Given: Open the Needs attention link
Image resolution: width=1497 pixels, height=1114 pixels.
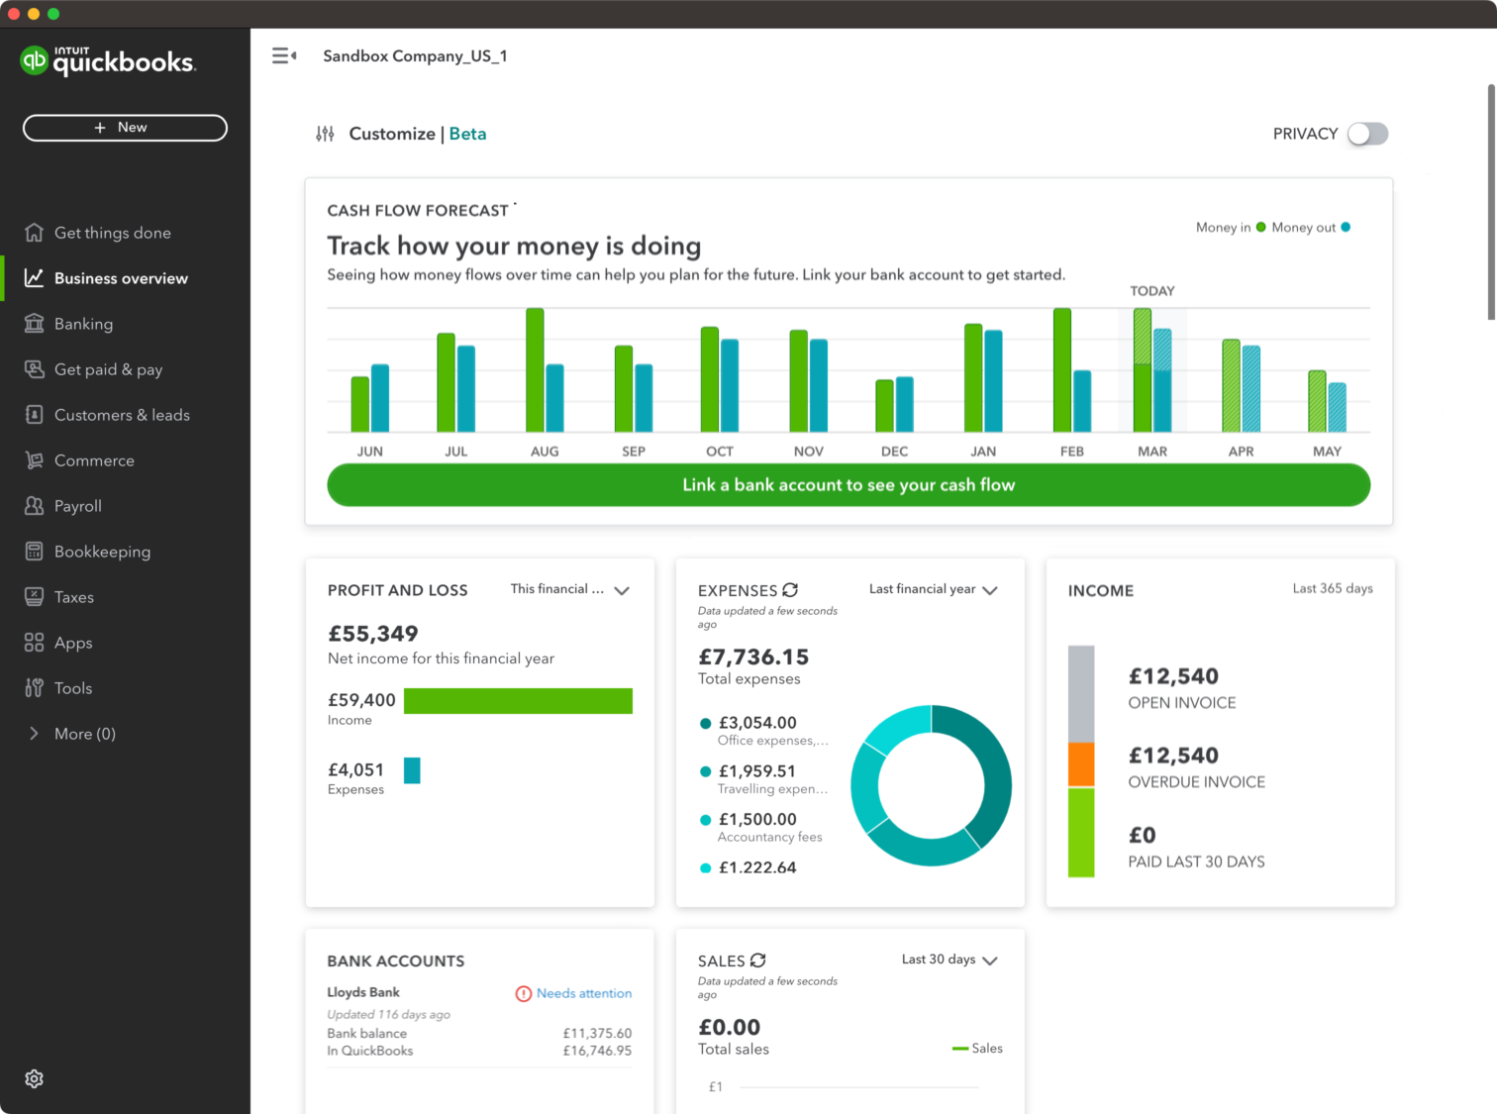Looking at the screenshot, I should coord(584,993).
